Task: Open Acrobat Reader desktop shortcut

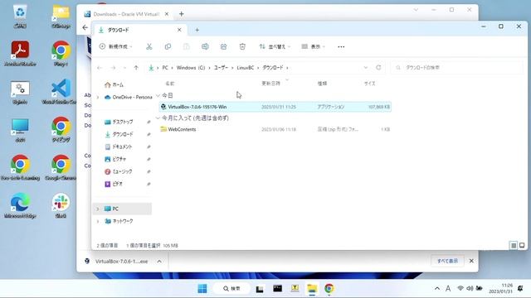Action: click(x=20, y=53)
